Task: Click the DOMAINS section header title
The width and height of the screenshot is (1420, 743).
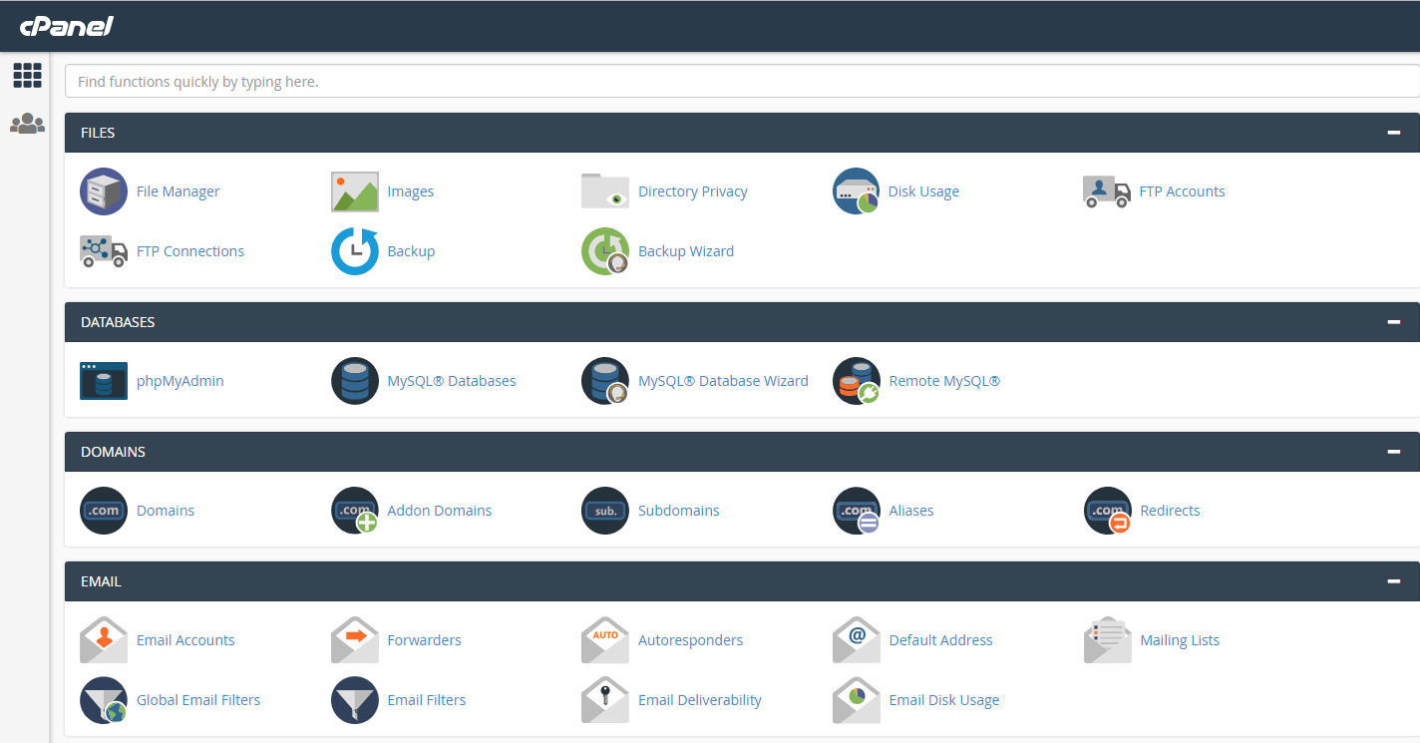Action: point(113,452)
